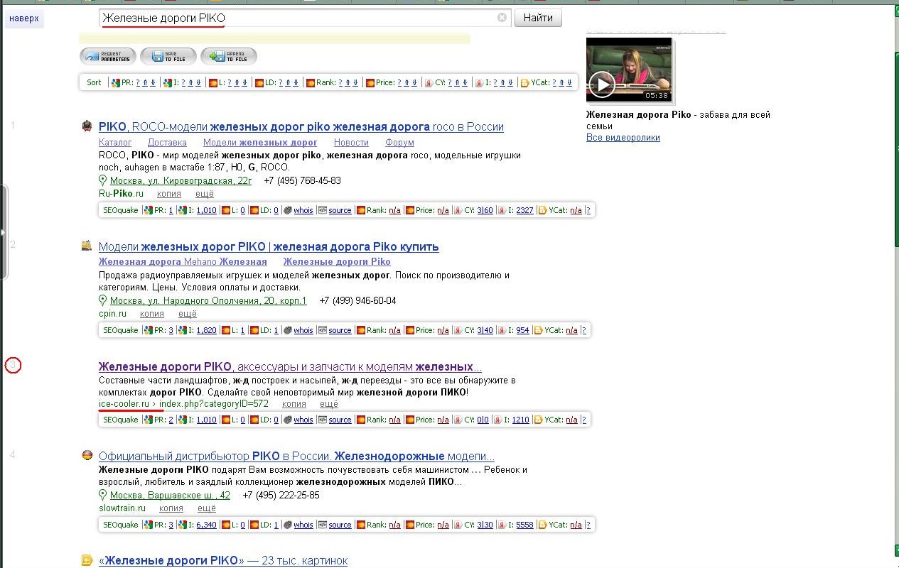
Task: Open cached 'копия' of slowtrain.ru result
Action: 171,508
